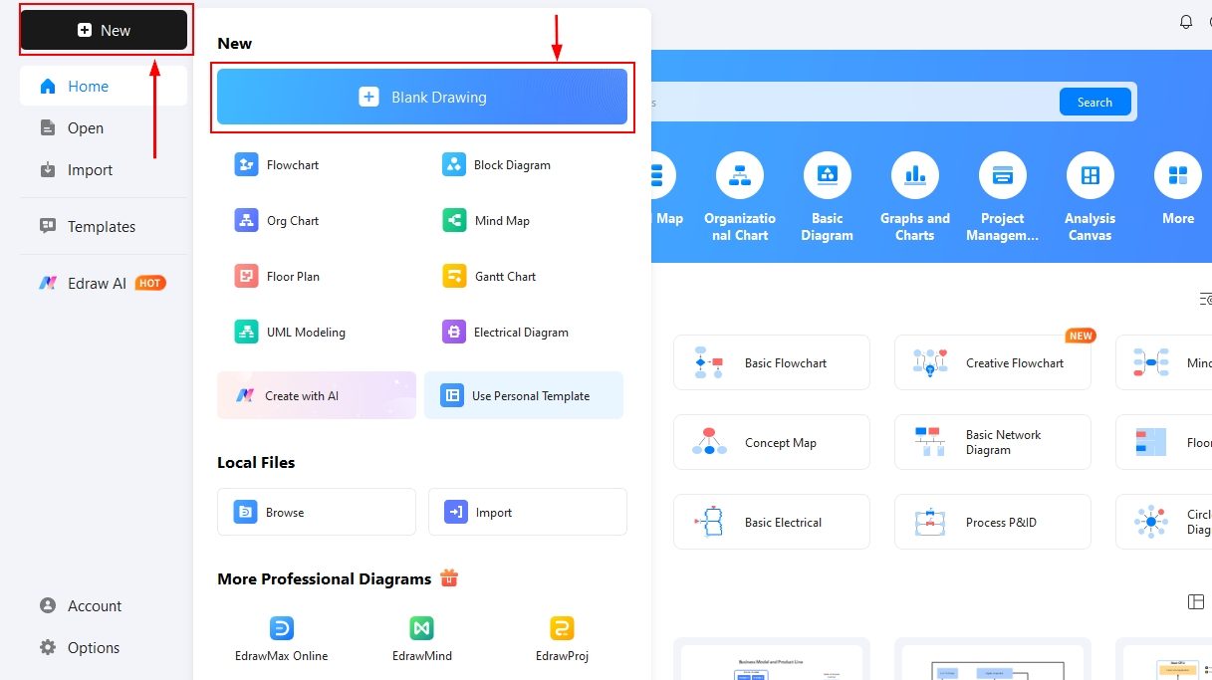Choose Gantt Chart type

tap(490, 277)
